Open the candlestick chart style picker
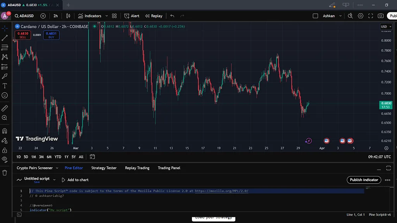This screenshot has height=223, width=397. [x=68, y=16]
